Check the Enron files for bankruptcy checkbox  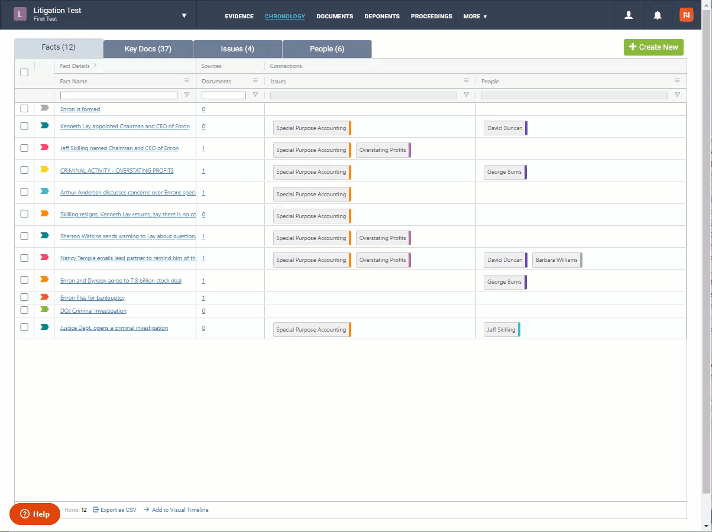click(24, 297)
